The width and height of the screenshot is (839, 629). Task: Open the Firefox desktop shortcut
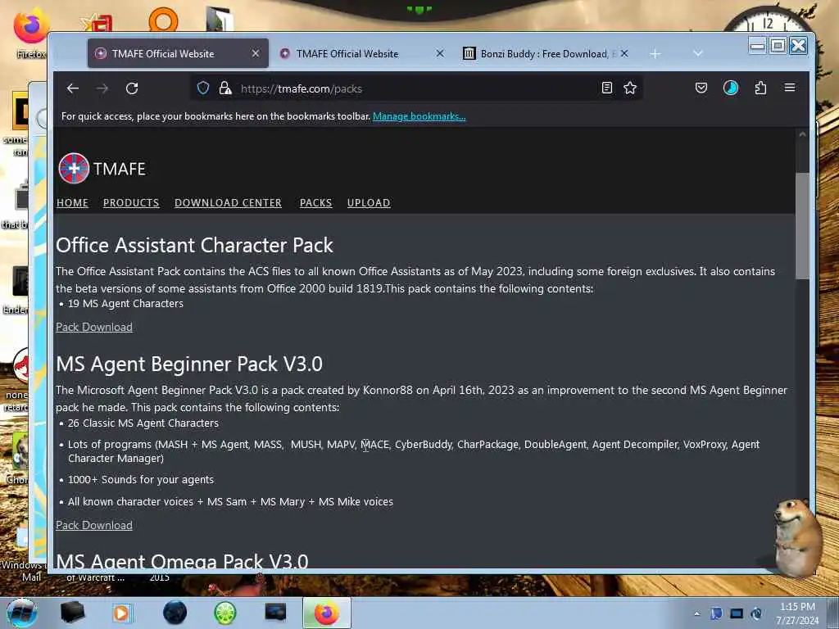(x=31, y=32)
